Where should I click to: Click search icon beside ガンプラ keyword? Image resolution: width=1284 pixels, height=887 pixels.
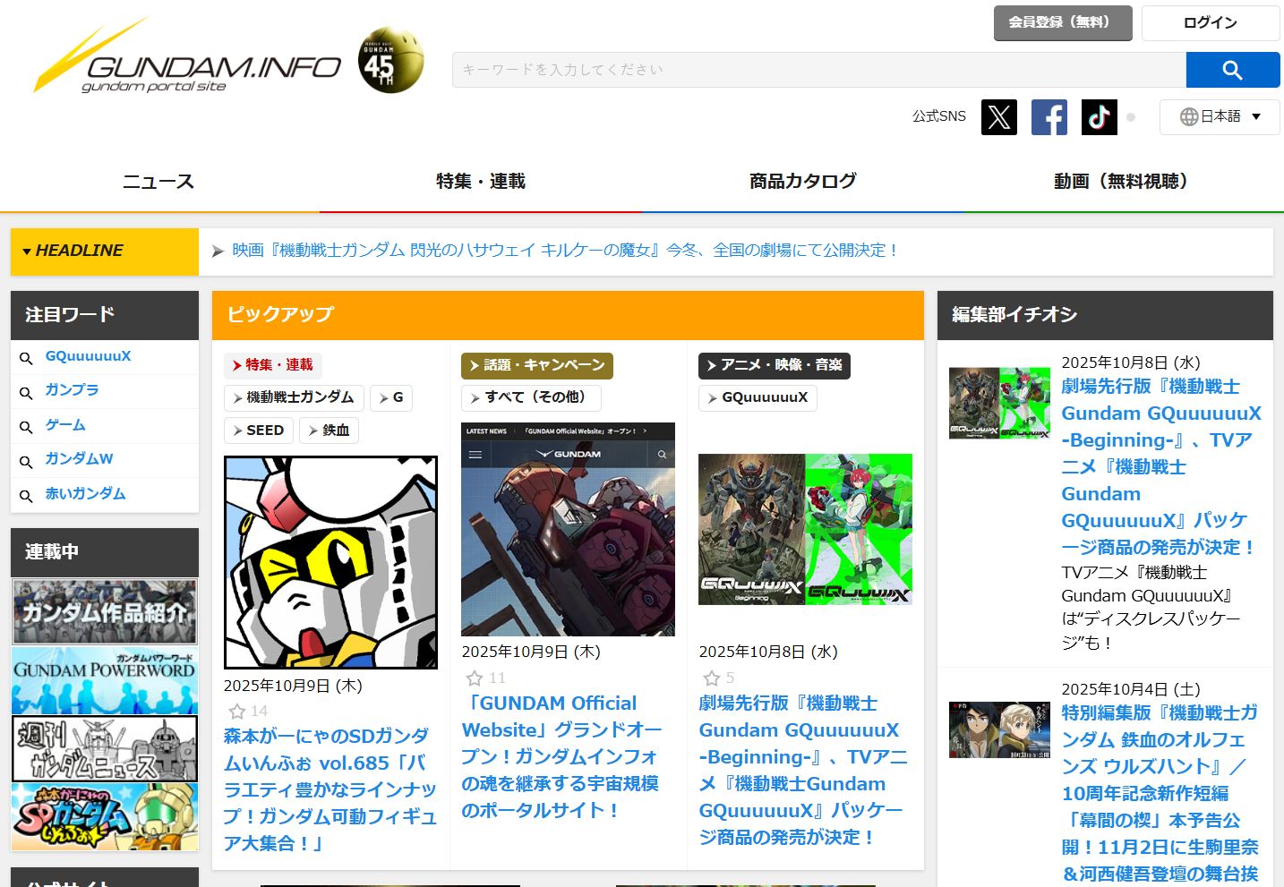(x=27, y=392)
